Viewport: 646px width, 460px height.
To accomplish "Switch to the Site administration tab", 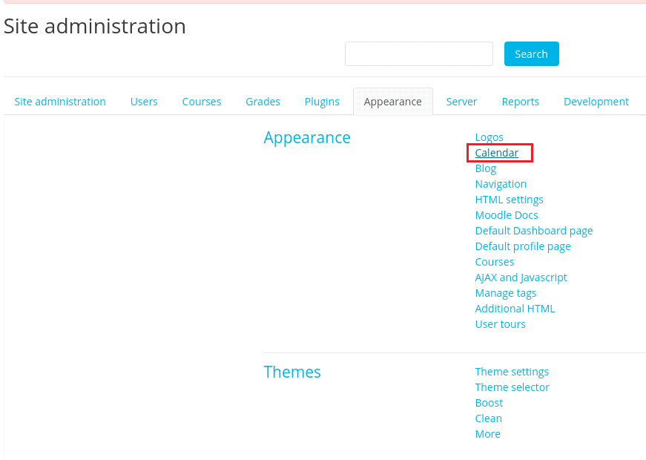I will point(60,102).
